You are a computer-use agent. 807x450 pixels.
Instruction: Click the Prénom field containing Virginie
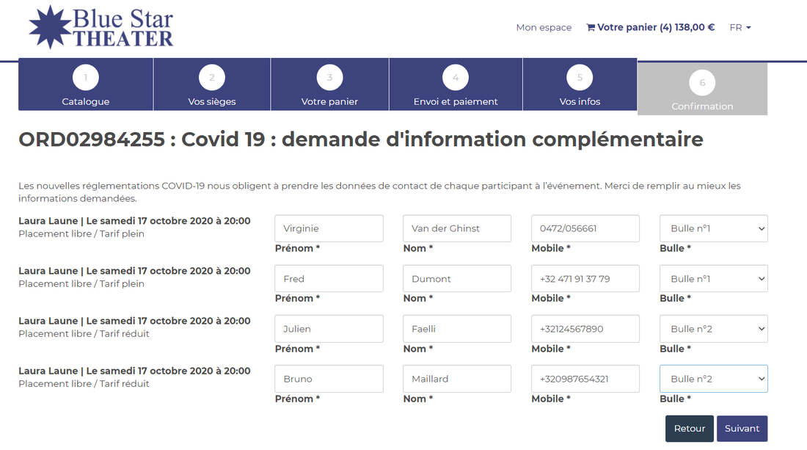click(329, 228)
